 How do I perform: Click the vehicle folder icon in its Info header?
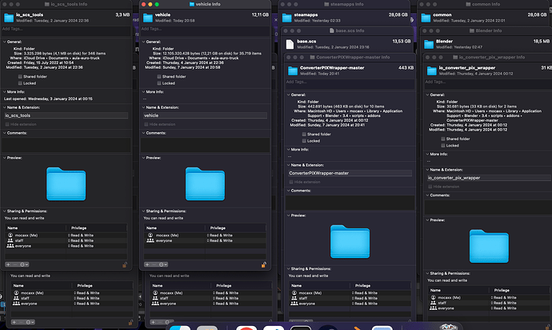pos(148,18)
